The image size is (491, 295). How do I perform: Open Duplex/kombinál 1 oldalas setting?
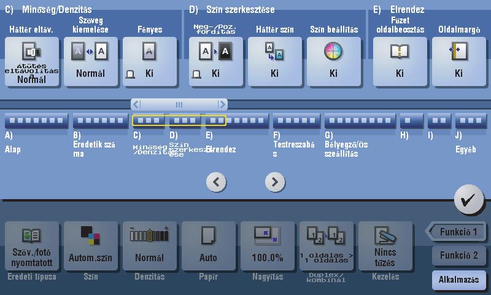(327, 246)
